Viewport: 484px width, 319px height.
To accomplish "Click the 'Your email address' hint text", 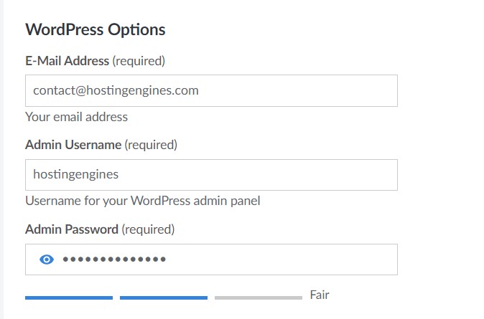I will [x=77, y=117].
